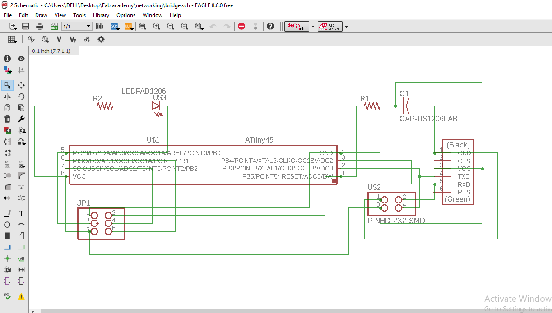
Task: Click the LTC SPICE button
Action: 330,26
